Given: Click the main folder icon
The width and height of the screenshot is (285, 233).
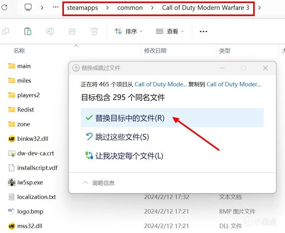Looking at the screenshot, I should pos(12,66).
